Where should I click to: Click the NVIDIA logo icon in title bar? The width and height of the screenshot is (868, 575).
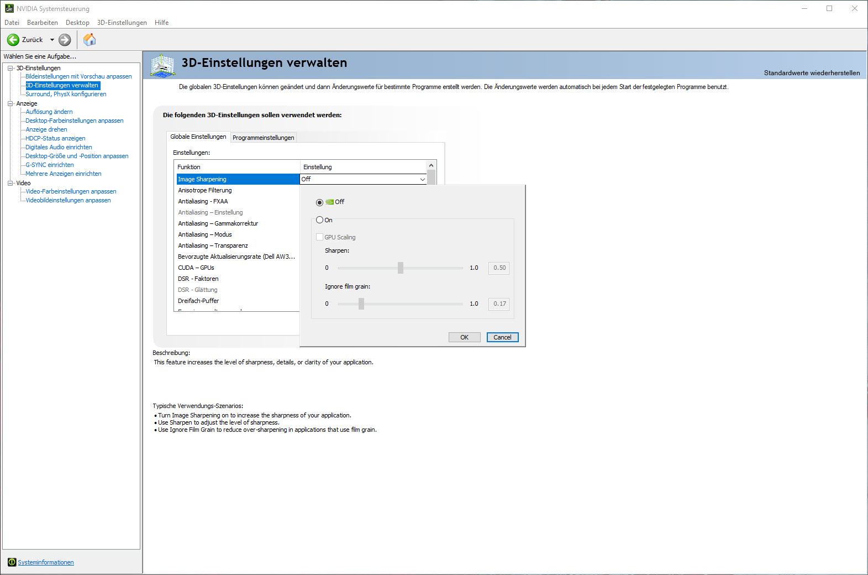(x=9, y=8)
